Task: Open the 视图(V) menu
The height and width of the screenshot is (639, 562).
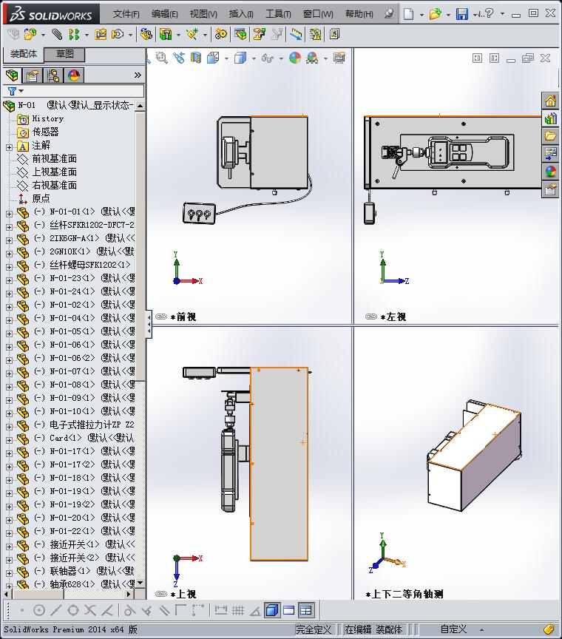Action: pos(203,14)
